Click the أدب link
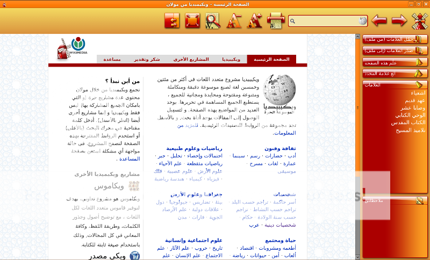The image size is (430, 260). tap(292, 156)
